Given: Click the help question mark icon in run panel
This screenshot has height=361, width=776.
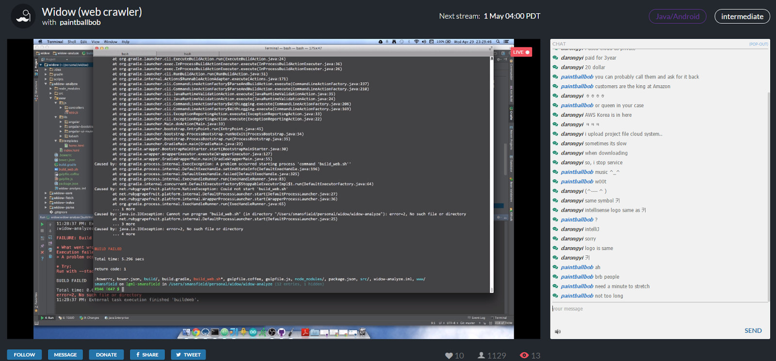Looking at the screenshot, I should [x=42, y=258].
